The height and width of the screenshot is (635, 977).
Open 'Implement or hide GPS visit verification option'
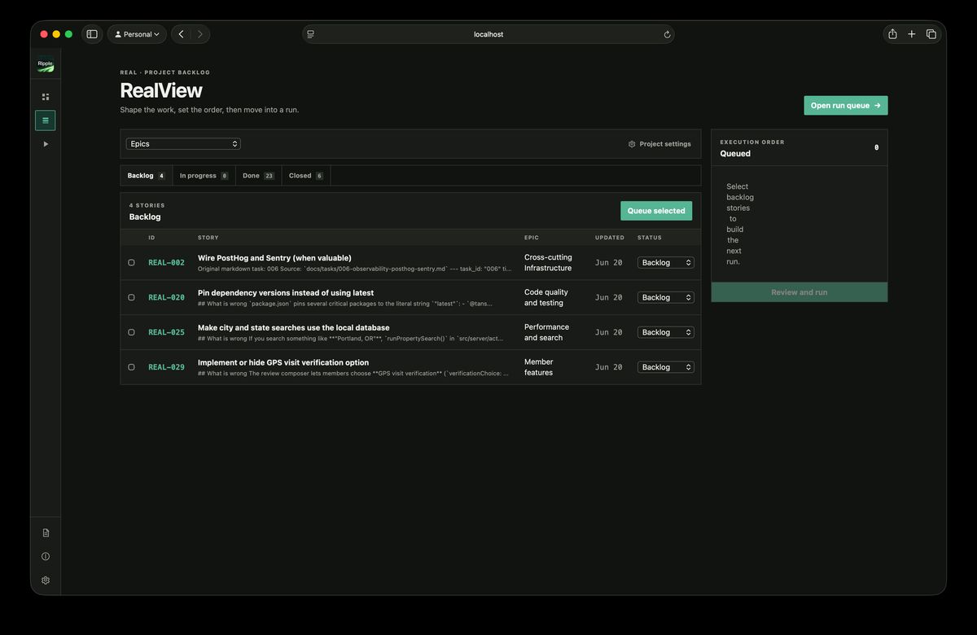coord(283,363)
